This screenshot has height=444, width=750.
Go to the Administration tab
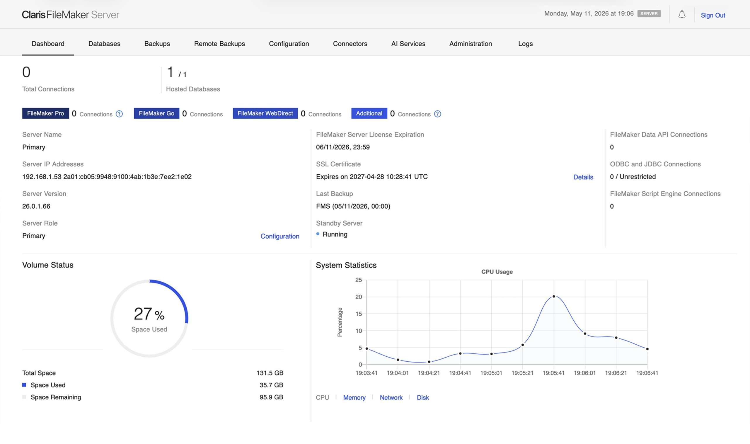(471, 44)
